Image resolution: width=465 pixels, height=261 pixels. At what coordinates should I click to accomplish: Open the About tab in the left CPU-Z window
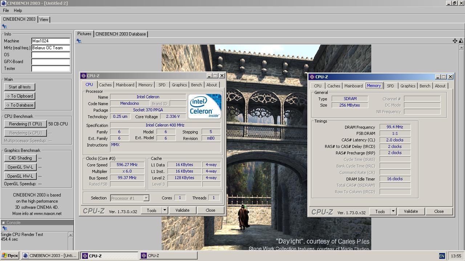pyautogui.click(x=212, y=85)
